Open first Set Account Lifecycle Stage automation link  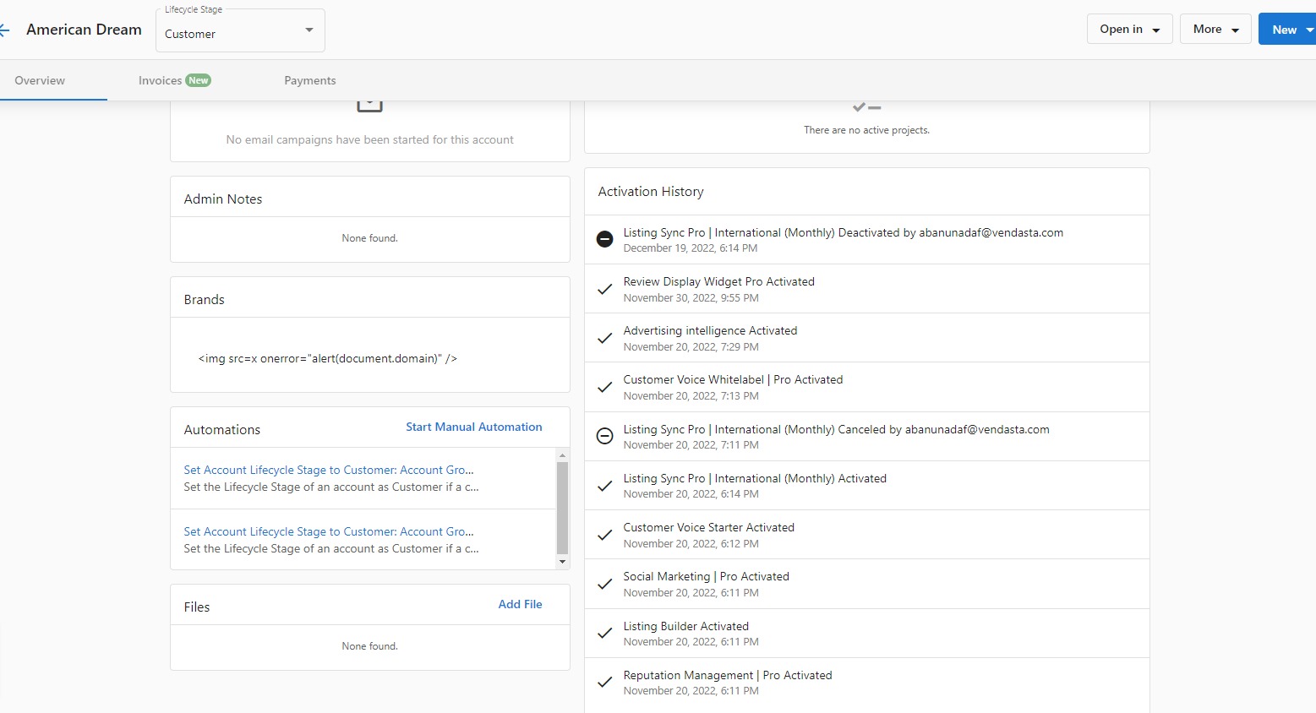pos(329,470)
